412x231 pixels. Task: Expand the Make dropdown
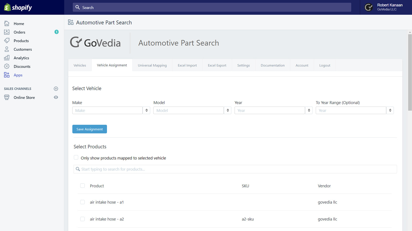(x=147, y=110)
